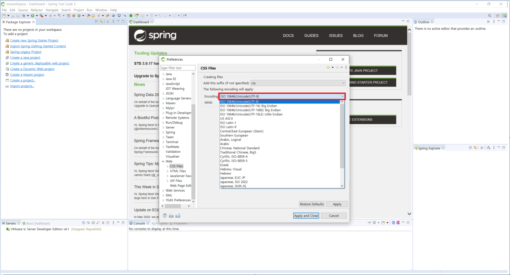This screenshot has width=510, height=275.
Task: Open the Refactor menu
Action: 37,10
